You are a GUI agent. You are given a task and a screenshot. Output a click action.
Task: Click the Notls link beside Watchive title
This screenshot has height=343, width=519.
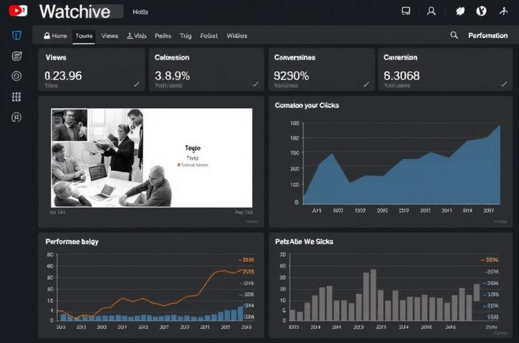pos(140,12)
